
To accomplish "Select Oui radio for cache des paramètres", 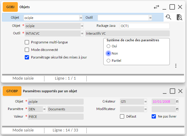I will 108,46.
